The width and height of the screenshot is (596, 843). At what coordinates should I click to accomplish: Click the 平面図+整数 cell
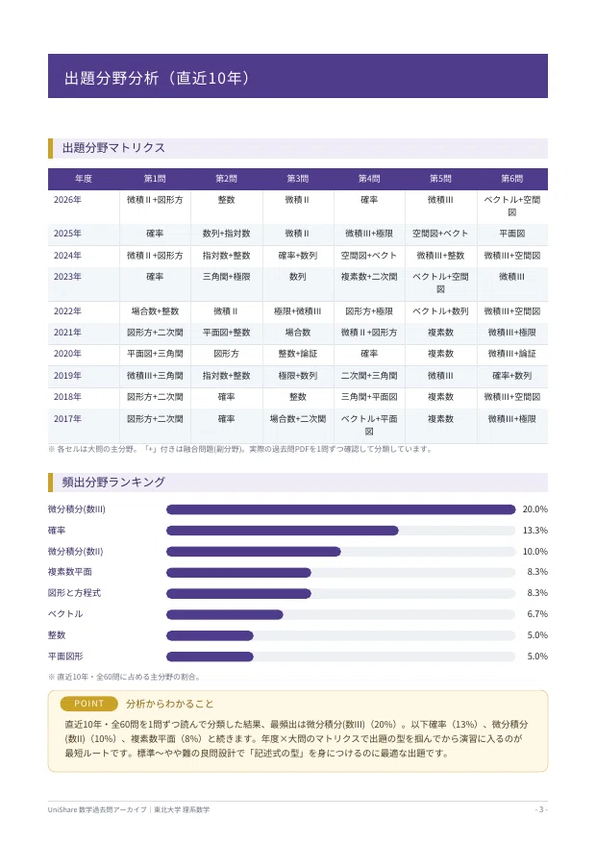(x=226, y=333)
